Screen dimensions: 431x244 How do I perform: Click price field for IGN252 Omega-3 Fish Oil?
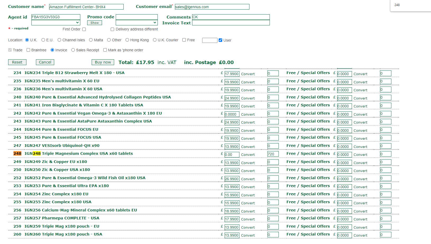(x=232, y=179)
